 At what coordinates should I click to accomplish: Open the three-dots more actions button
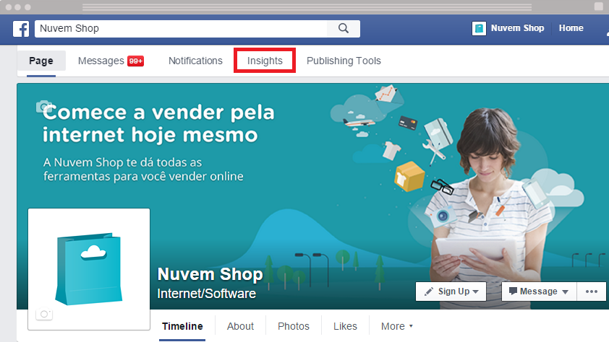591,291
